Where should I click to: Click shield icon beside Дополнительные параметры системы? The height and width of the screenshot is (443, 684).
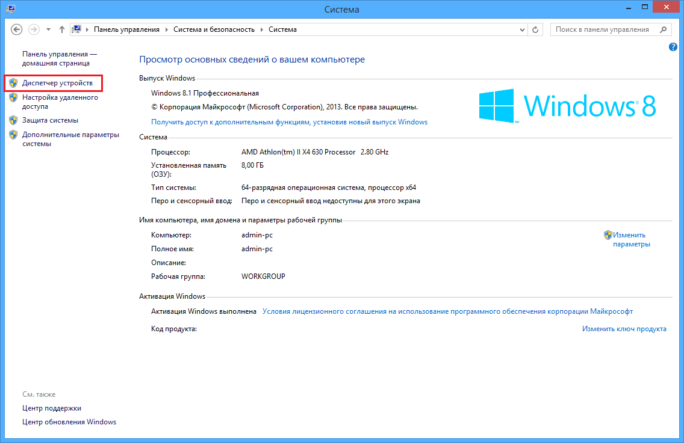click(13, 135)
